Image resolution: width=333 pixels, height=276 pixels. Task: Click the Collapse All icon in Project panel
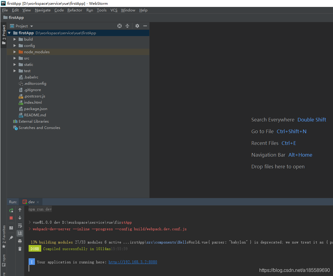pyautogui.click(x=127, y=26)
